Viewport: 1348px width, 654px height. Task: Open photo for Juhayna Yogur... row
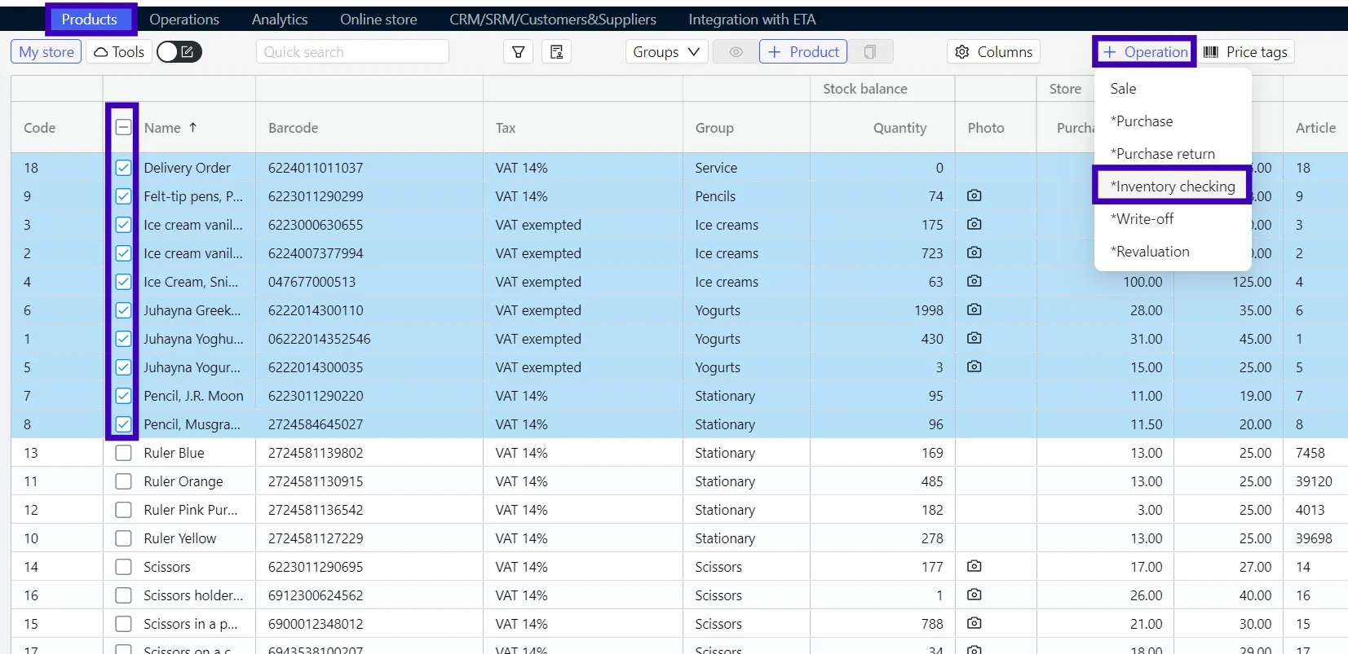974,367
